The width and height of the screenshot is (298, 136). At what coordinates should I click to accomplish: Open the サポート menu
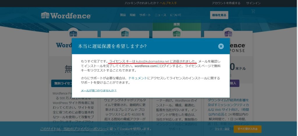point(145,15)
